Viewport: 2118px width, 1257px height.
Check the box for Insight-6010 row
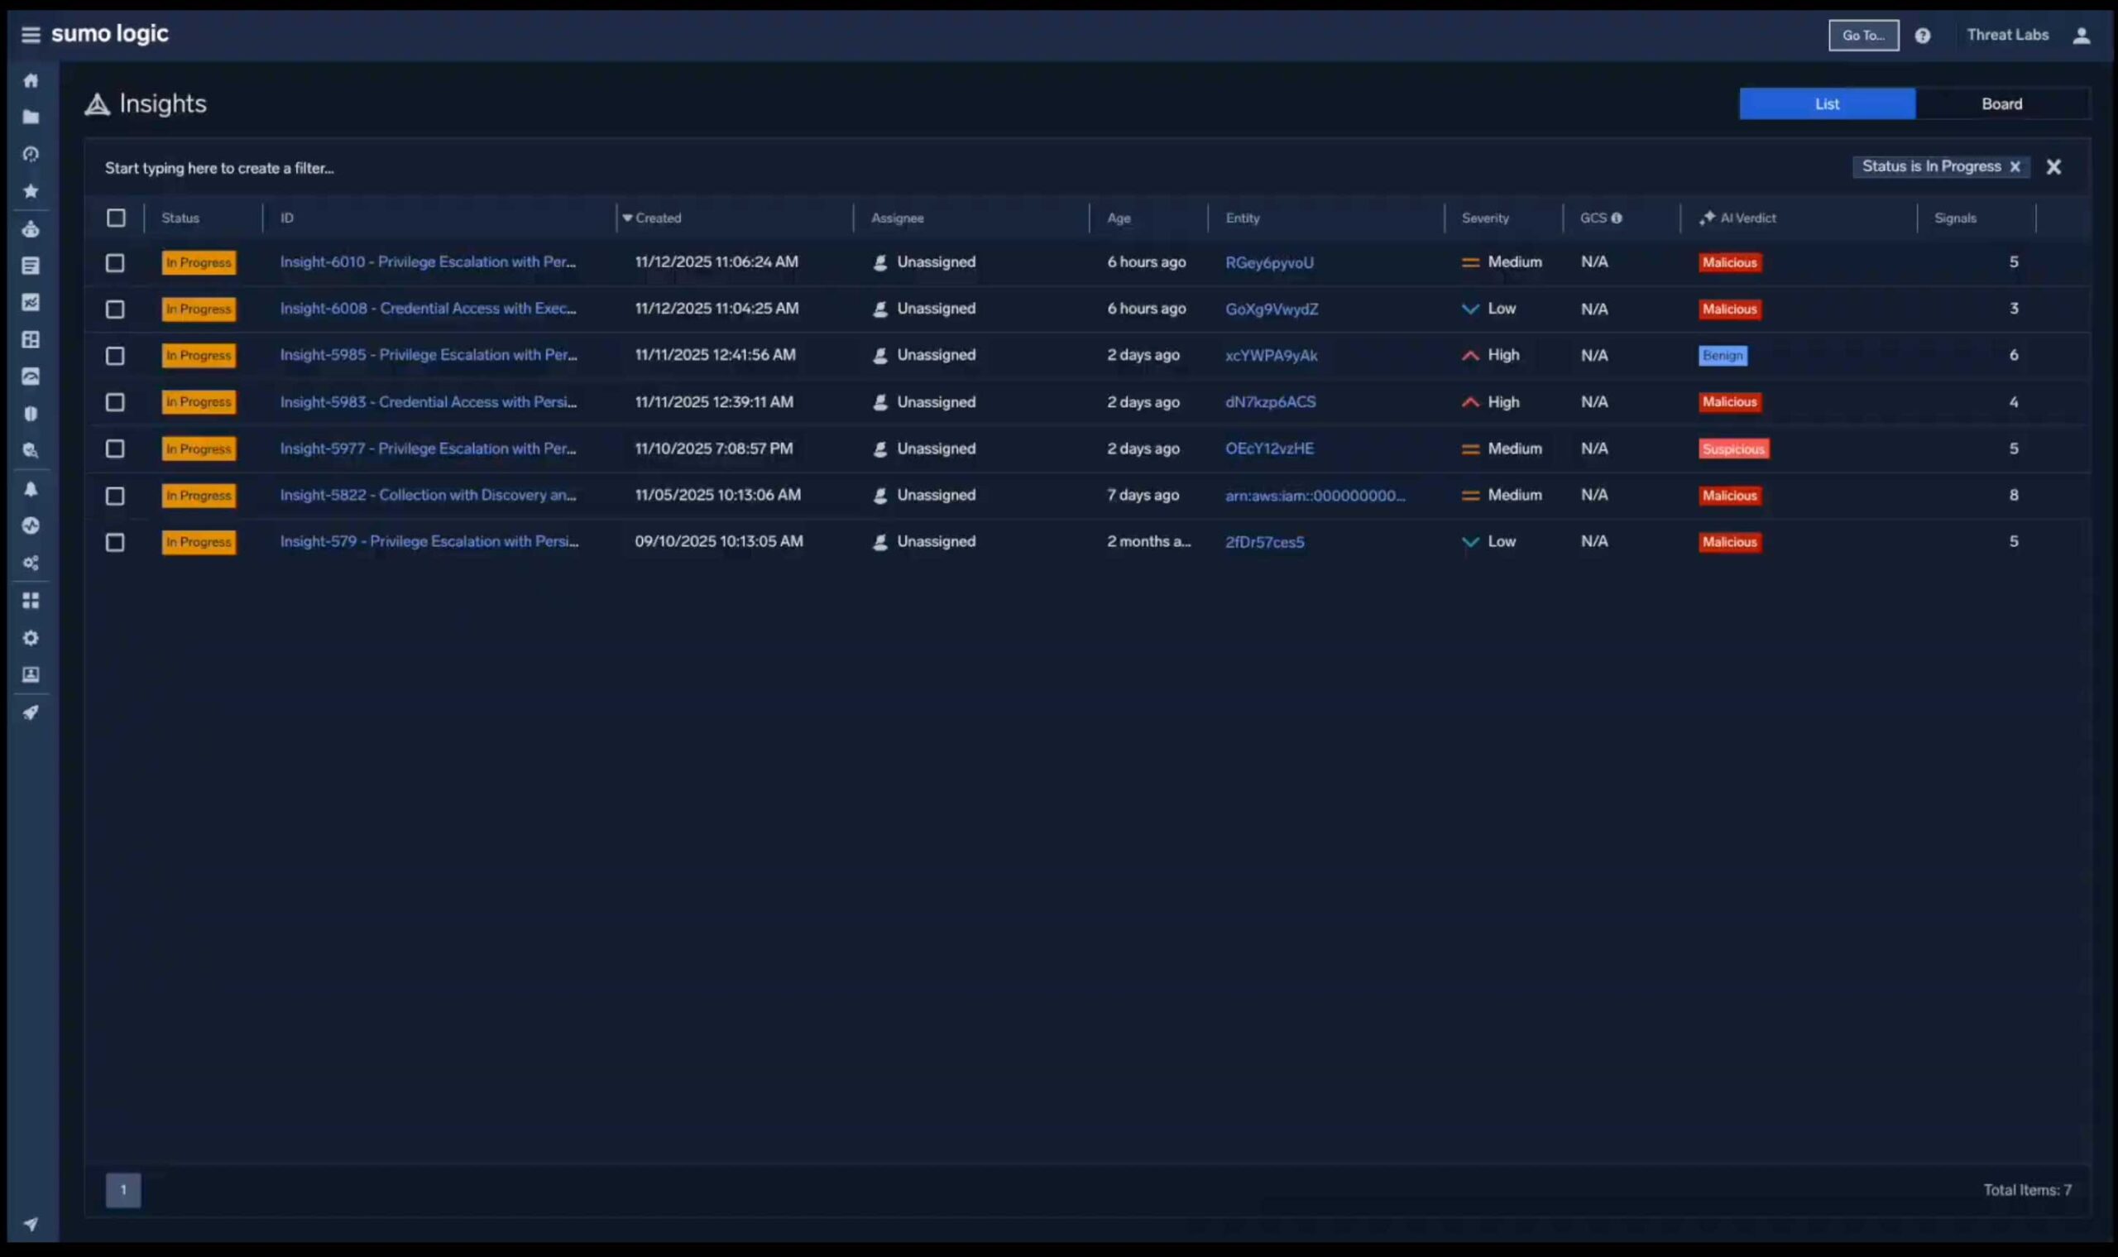click(x=115, y=262)
